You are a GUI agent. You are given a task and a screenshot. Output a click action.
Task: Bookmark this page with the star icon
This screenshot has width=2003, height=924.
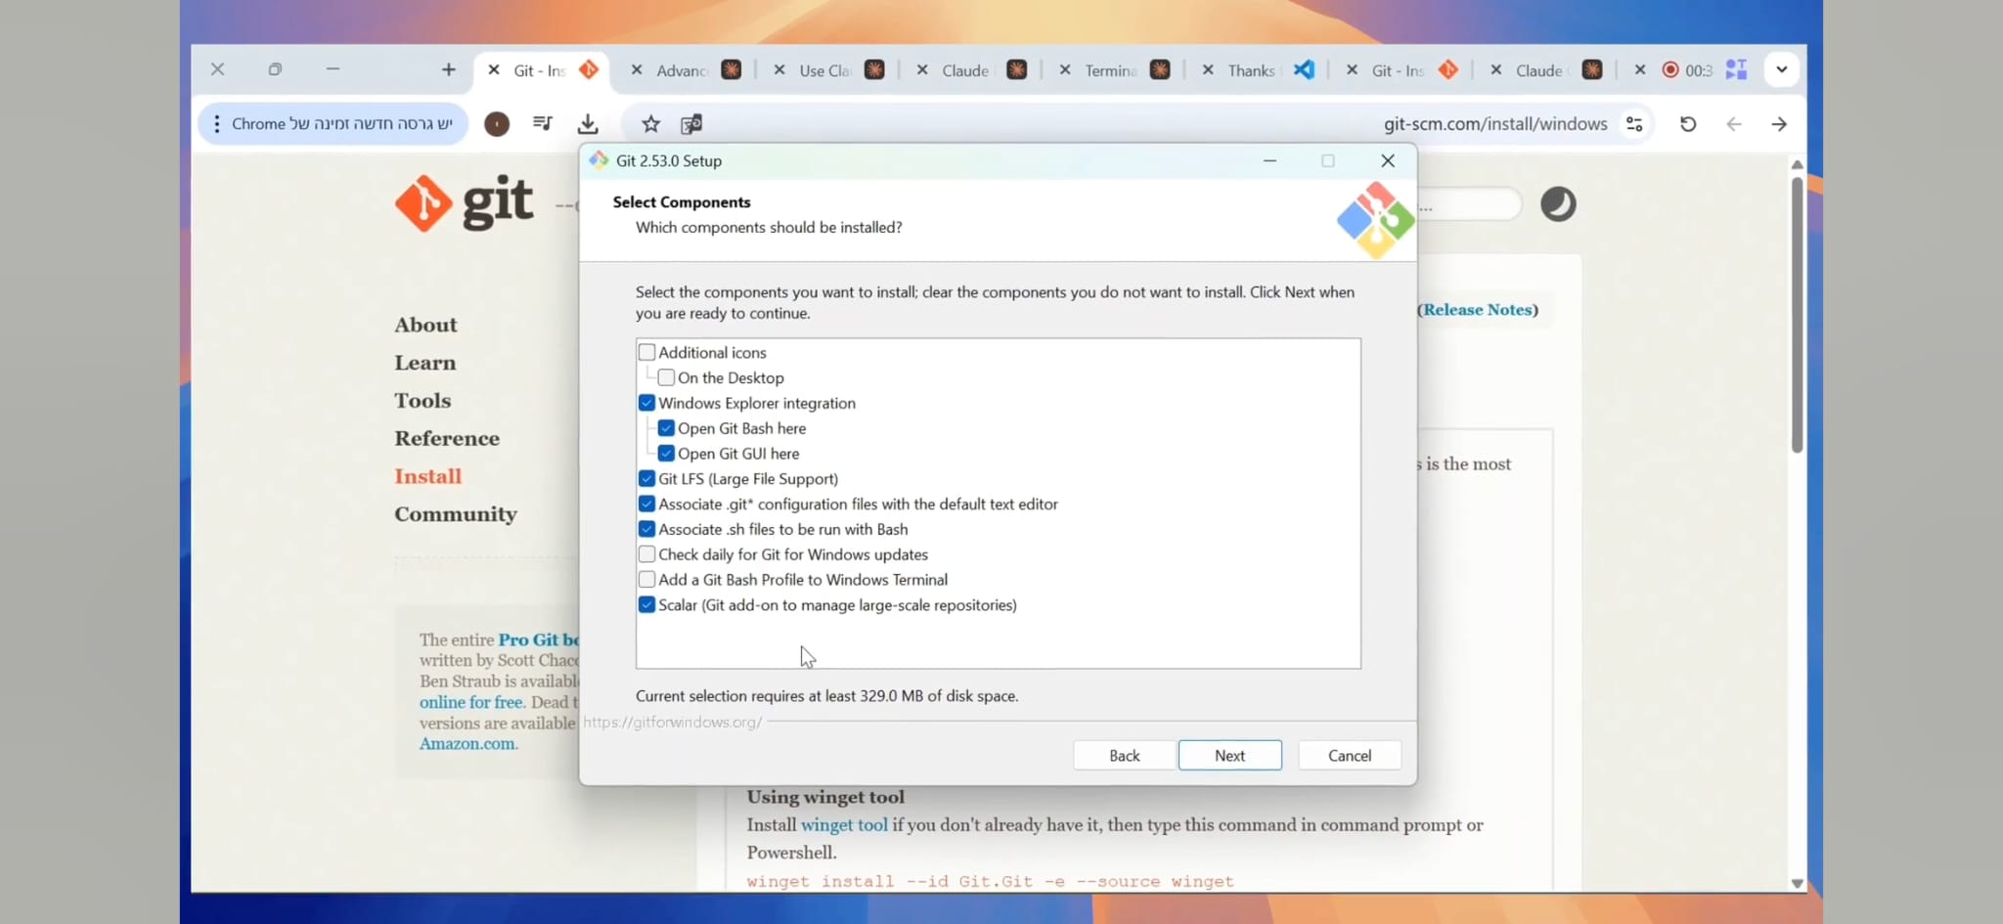pos(650,124)
